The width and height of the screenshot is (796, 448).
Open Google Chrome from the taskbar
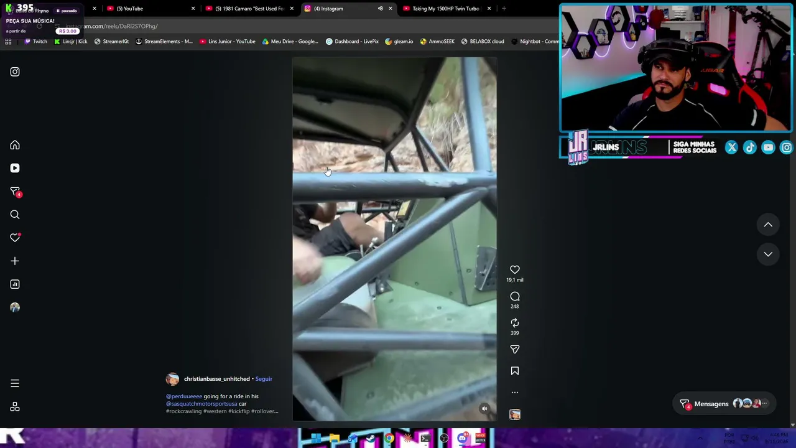tap(389, 439)
